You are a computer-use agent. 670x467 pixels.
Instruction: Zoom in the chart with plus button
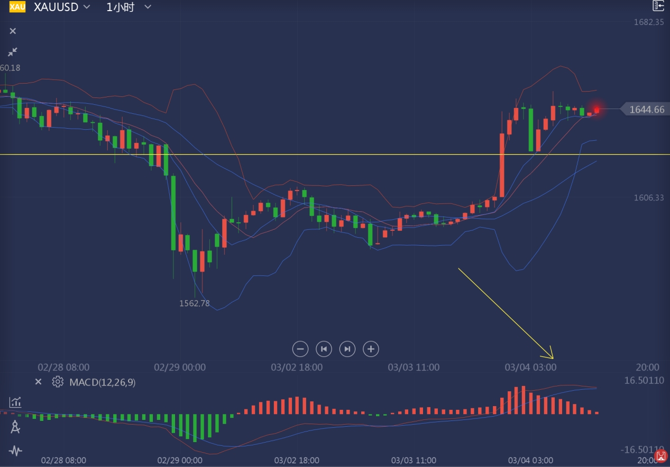tap(371, 349)
